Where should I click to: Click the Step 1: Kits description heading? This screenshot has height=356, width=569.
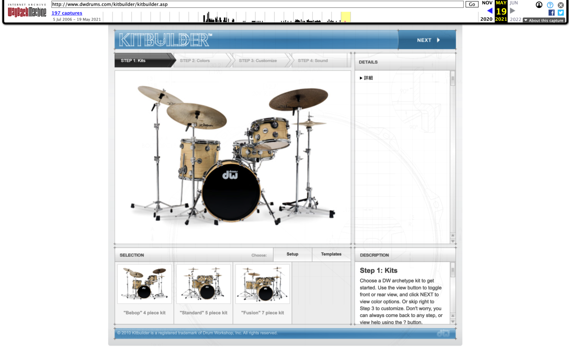[378, 271]
